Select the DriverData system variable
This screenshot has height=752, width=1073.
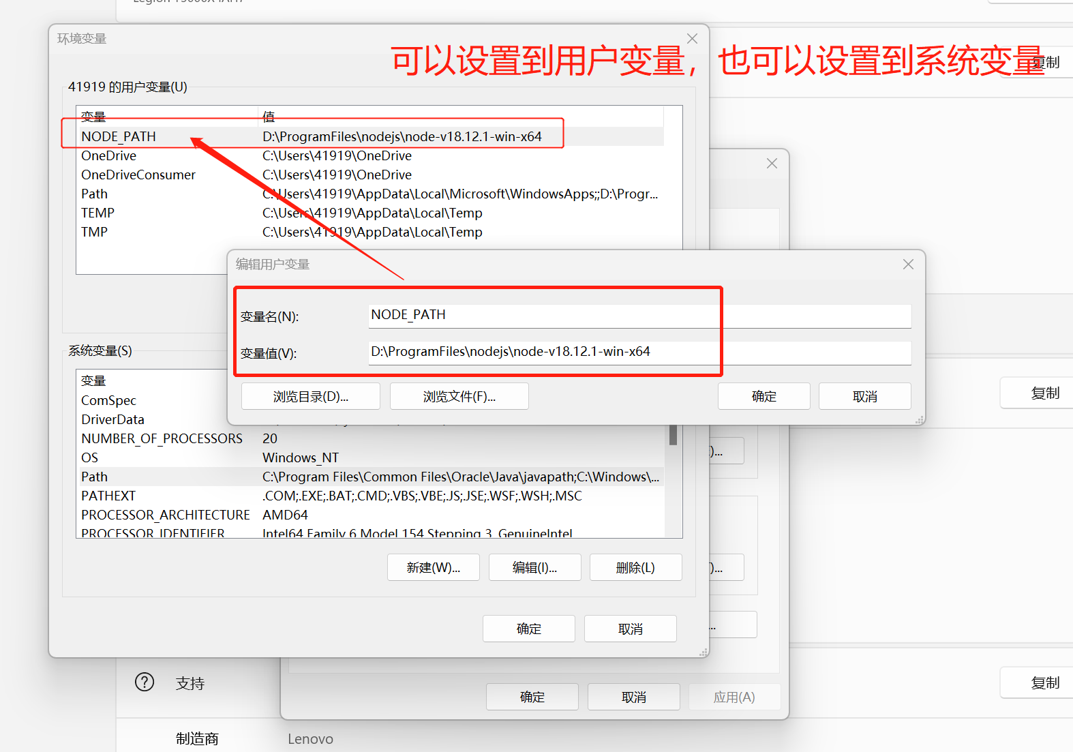(112, 419)
